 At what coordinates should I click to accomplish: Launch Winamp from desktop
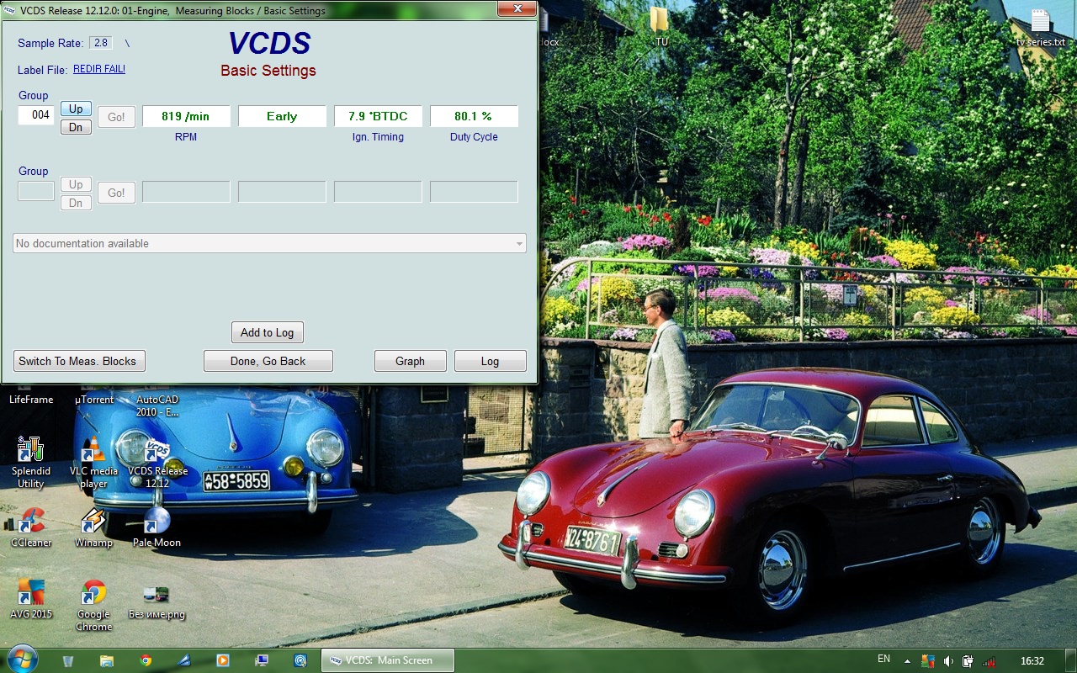(93, 522)
